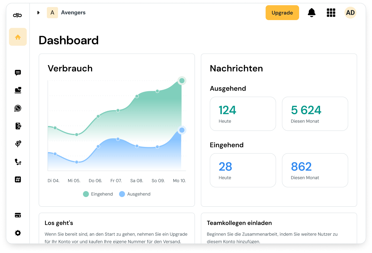Open the billing card icon in sidebar
Image resolution: width=372 pixels, height=253 pixels.
[x=18, y=215]
